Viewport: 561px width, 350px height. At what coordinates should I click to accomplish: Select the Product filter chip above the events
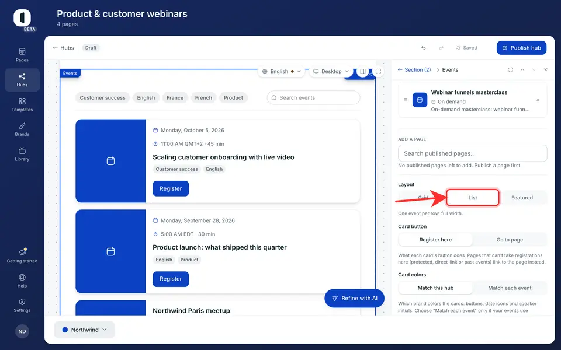233,98
